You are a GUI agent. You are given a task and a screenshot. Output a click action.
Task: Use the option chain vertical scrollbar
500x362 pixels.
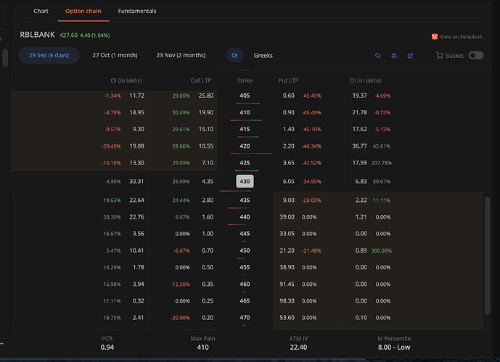pos(487,256)
